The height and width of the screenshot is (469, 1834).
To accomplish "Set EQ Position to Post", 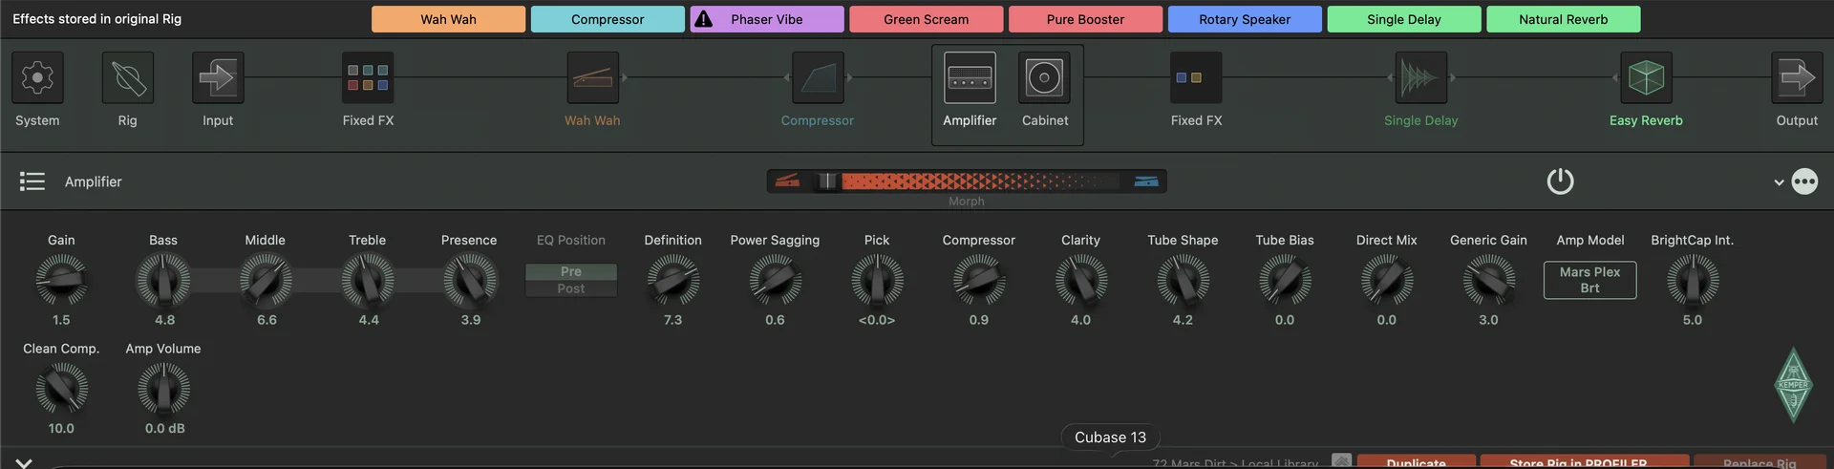I will (x=571, y=288).
